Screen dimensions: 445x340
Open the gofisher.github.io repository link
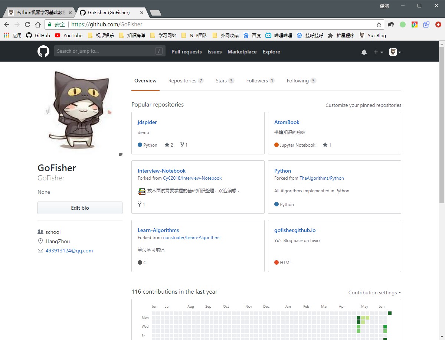point(295,230)
